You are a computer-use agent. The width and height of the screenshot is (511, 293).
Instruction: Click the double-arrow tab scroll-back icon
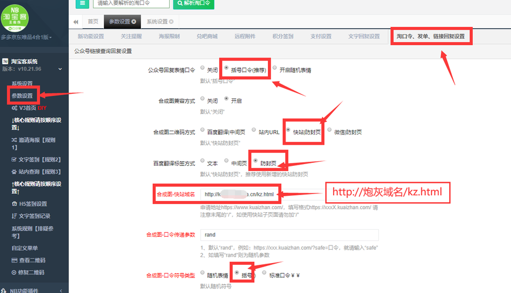tap(76, 22)
